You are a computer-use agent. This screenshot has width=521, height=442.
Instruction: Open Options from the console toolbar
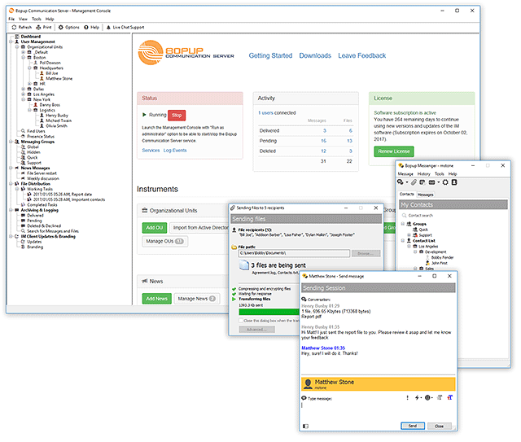68,27
